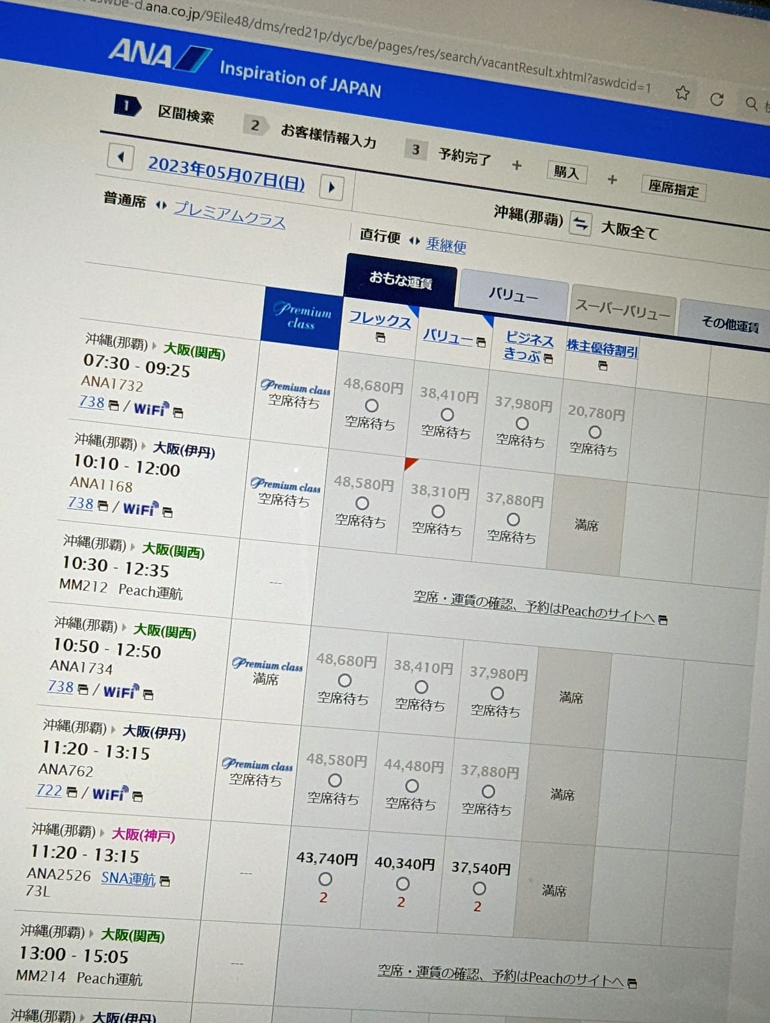Open info icon beside ビジネスきっぷ header
770x1023 pixels.
(x=548, y=358)
